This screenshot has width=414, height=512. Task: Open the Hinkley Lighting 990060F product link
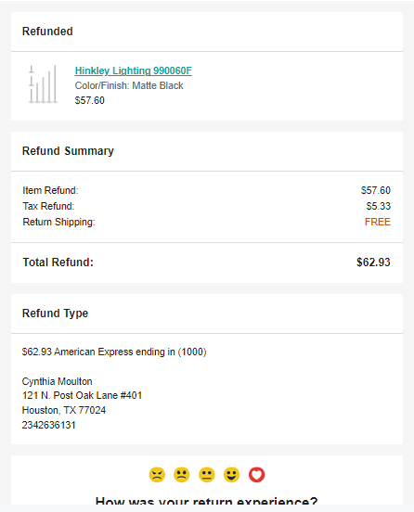134,70
